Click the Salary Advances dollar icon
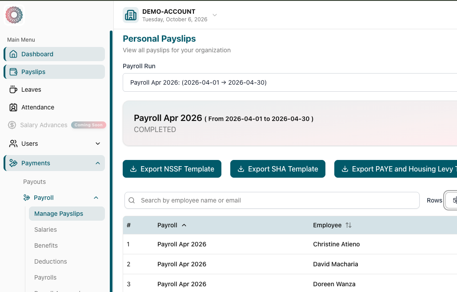Image resolution: width=457 pixels, height=292 pixels. 12,125
